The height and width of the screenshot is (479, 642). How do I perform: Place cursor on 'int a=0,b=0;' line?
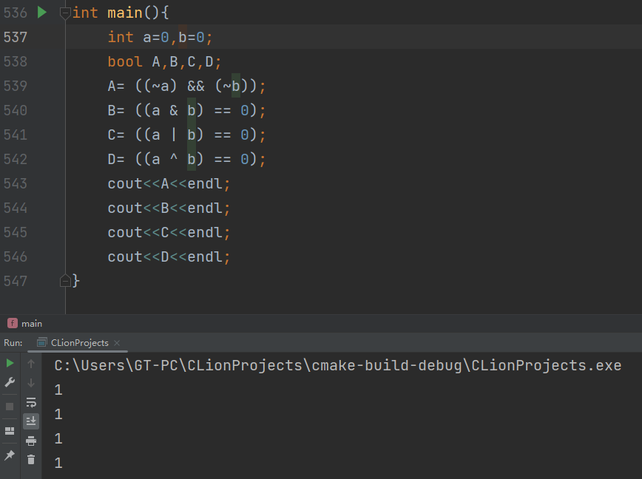pos(160,37)
